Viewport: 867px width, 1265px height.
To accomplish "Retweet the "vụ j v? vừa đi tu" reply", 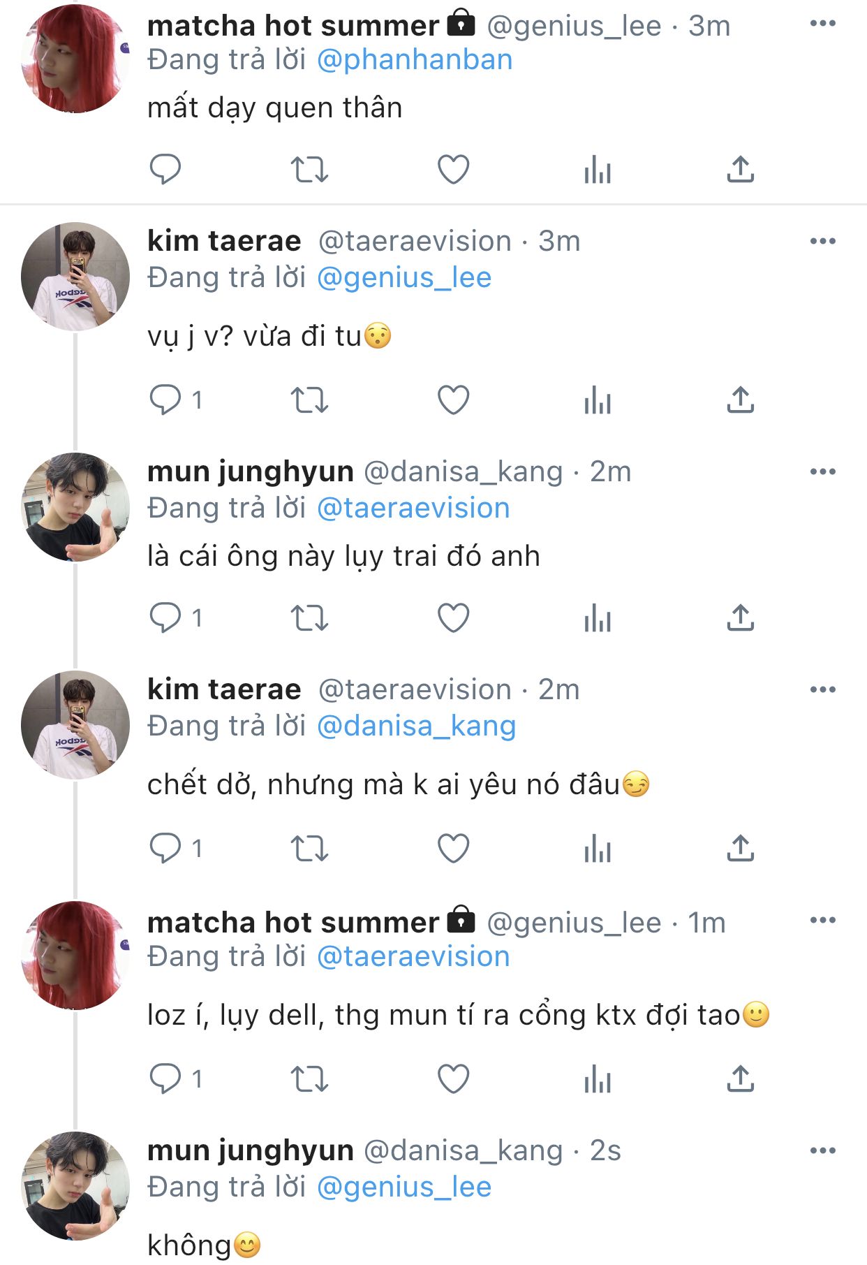I will click(x=309, y=400).
